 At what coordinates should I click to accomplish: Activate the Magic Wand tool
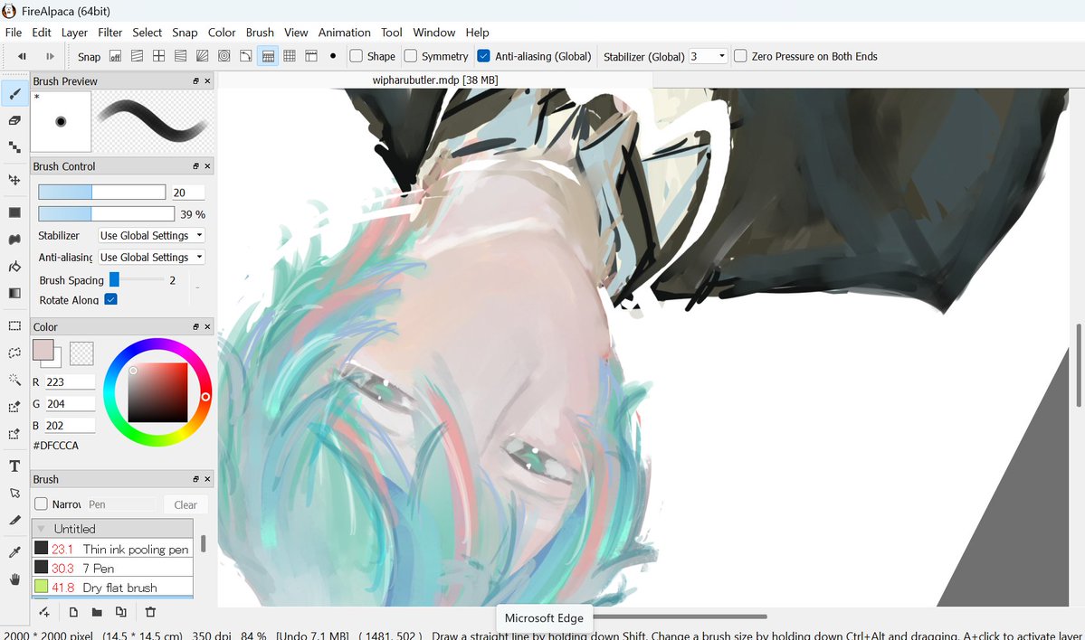coord(14,380)
